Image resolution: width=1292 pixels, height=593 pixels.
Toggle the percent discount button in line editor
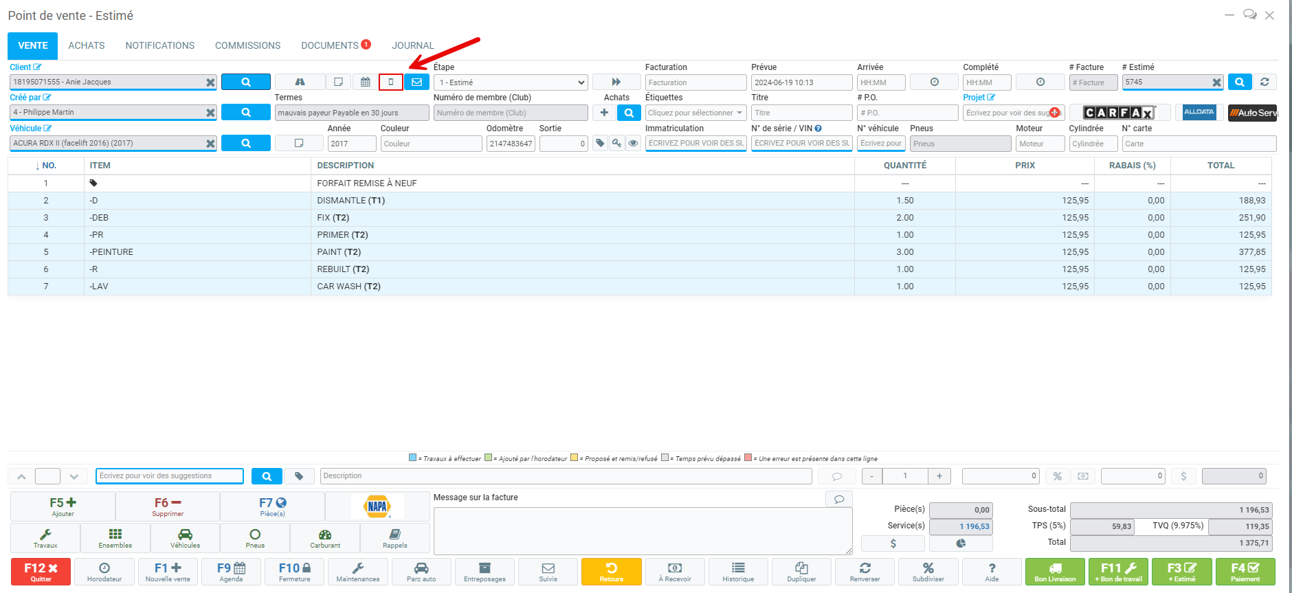(1057, 476)
